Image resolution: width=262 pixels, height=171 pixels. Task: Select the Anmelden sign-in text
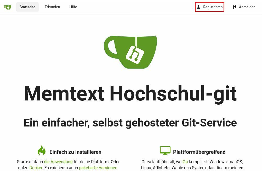pyautogui.click(x=247, y=7)
